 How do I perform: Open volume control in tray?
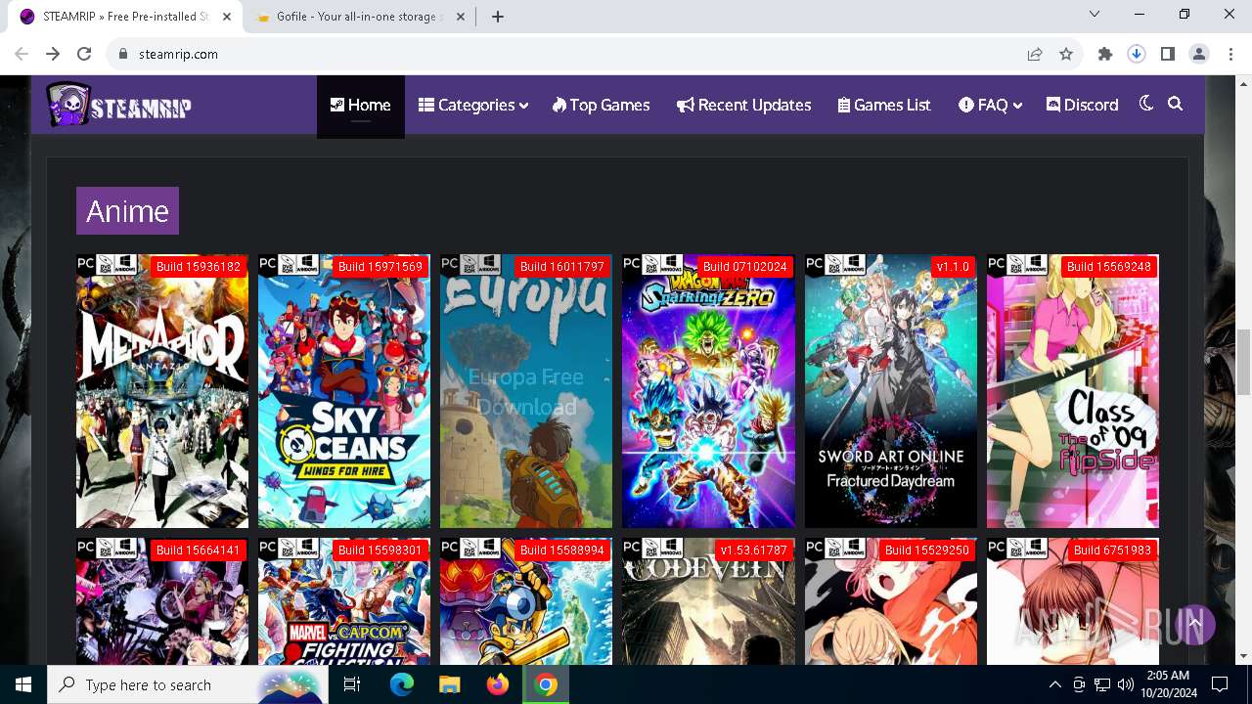click(1126, 684)
